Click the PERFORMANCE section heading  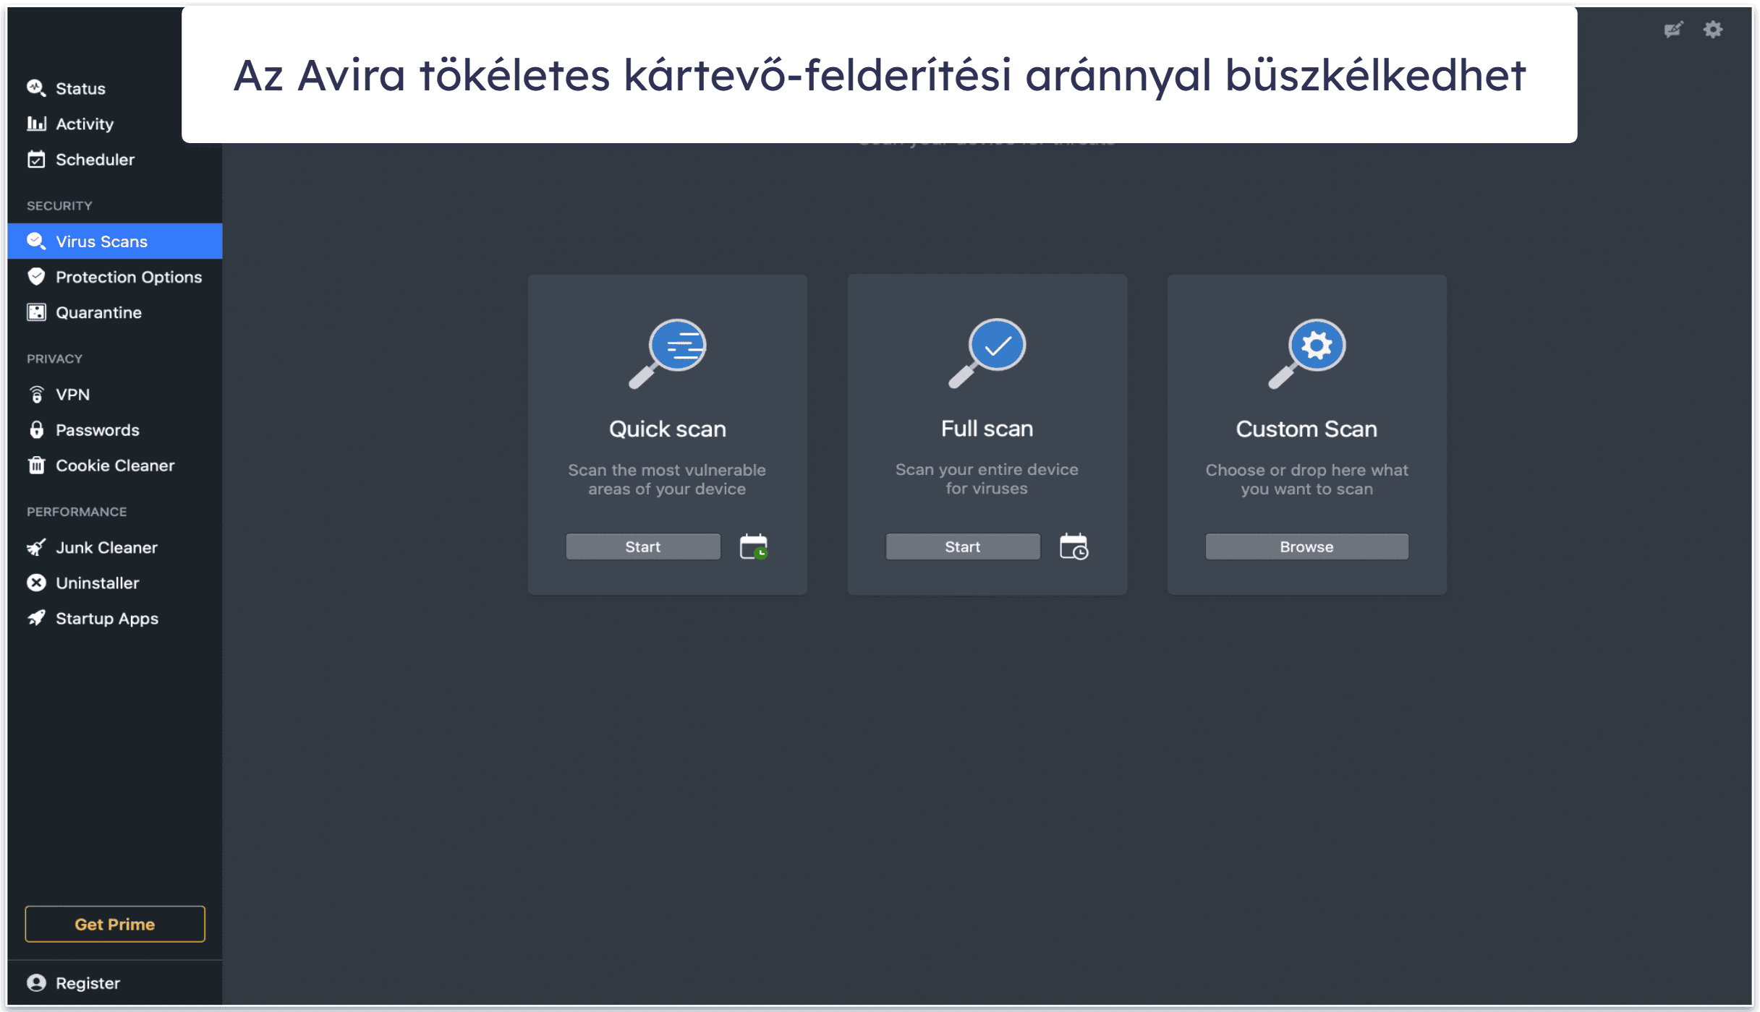77,511
